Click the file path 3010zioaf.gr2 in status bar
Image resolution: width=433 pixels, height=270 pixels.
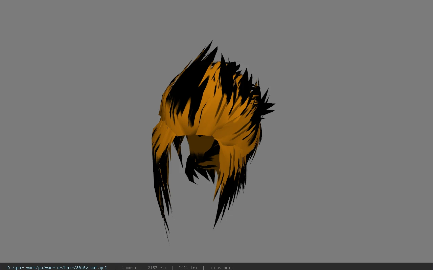click(x=57, y=268)
